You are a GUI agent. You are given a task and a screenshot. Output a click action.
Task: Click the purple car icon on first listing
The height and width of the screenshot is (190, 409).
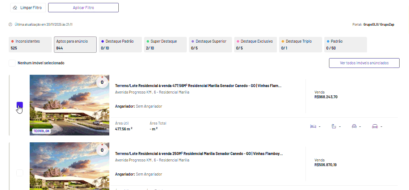click(375, 126)
